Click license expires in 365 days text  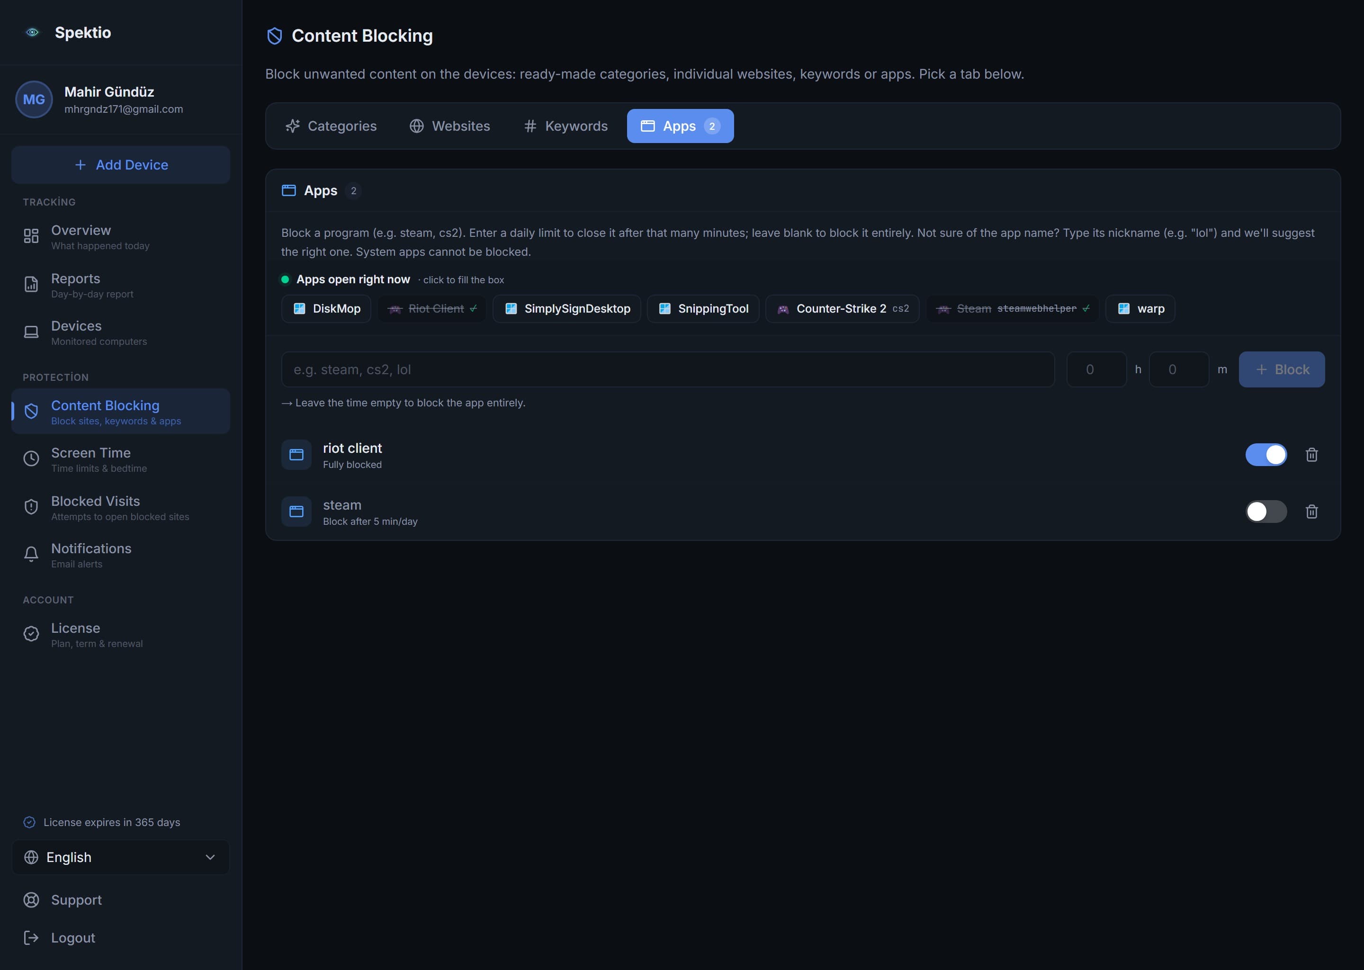[x=112, y=823]
